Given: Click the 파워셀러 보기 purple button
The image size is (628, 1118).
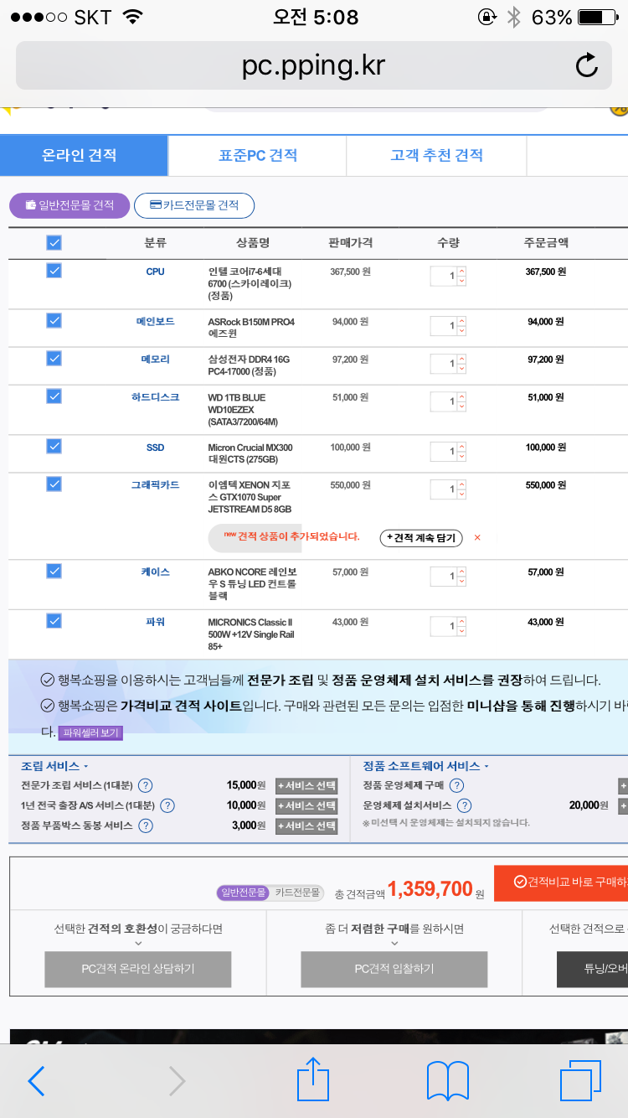Looking at the screenshot, I should pos(90,732).
